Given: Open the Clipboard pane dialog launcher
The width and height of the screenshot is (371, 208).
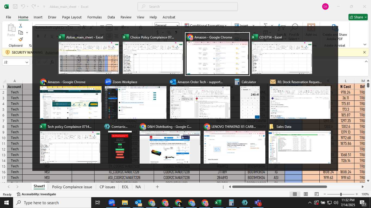Looking at the screenshot, I should (x=30, y=45).
